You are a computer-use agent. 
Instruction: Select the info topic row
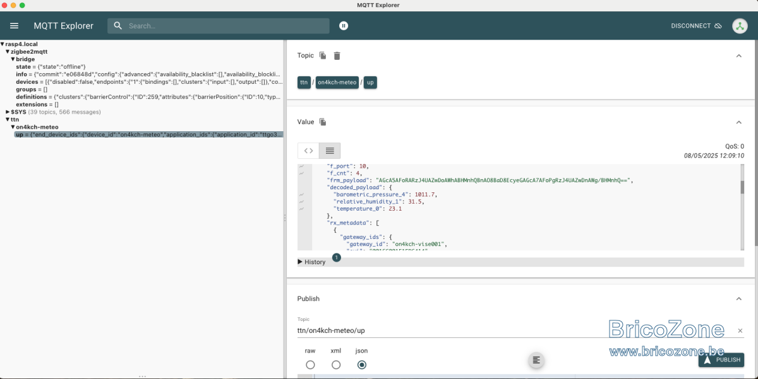tap(148, 74)
